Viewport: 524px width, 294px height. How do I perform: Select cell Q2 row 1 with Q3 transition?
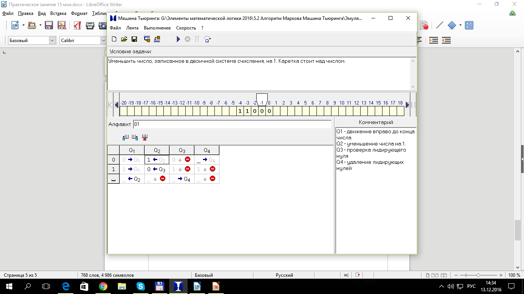pyautogui.click(x=157, y=169)
